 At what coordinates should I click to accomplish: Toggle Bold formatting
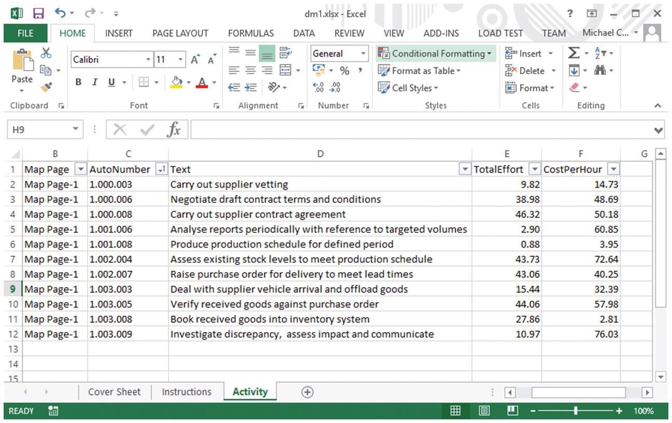click(79, 82)
